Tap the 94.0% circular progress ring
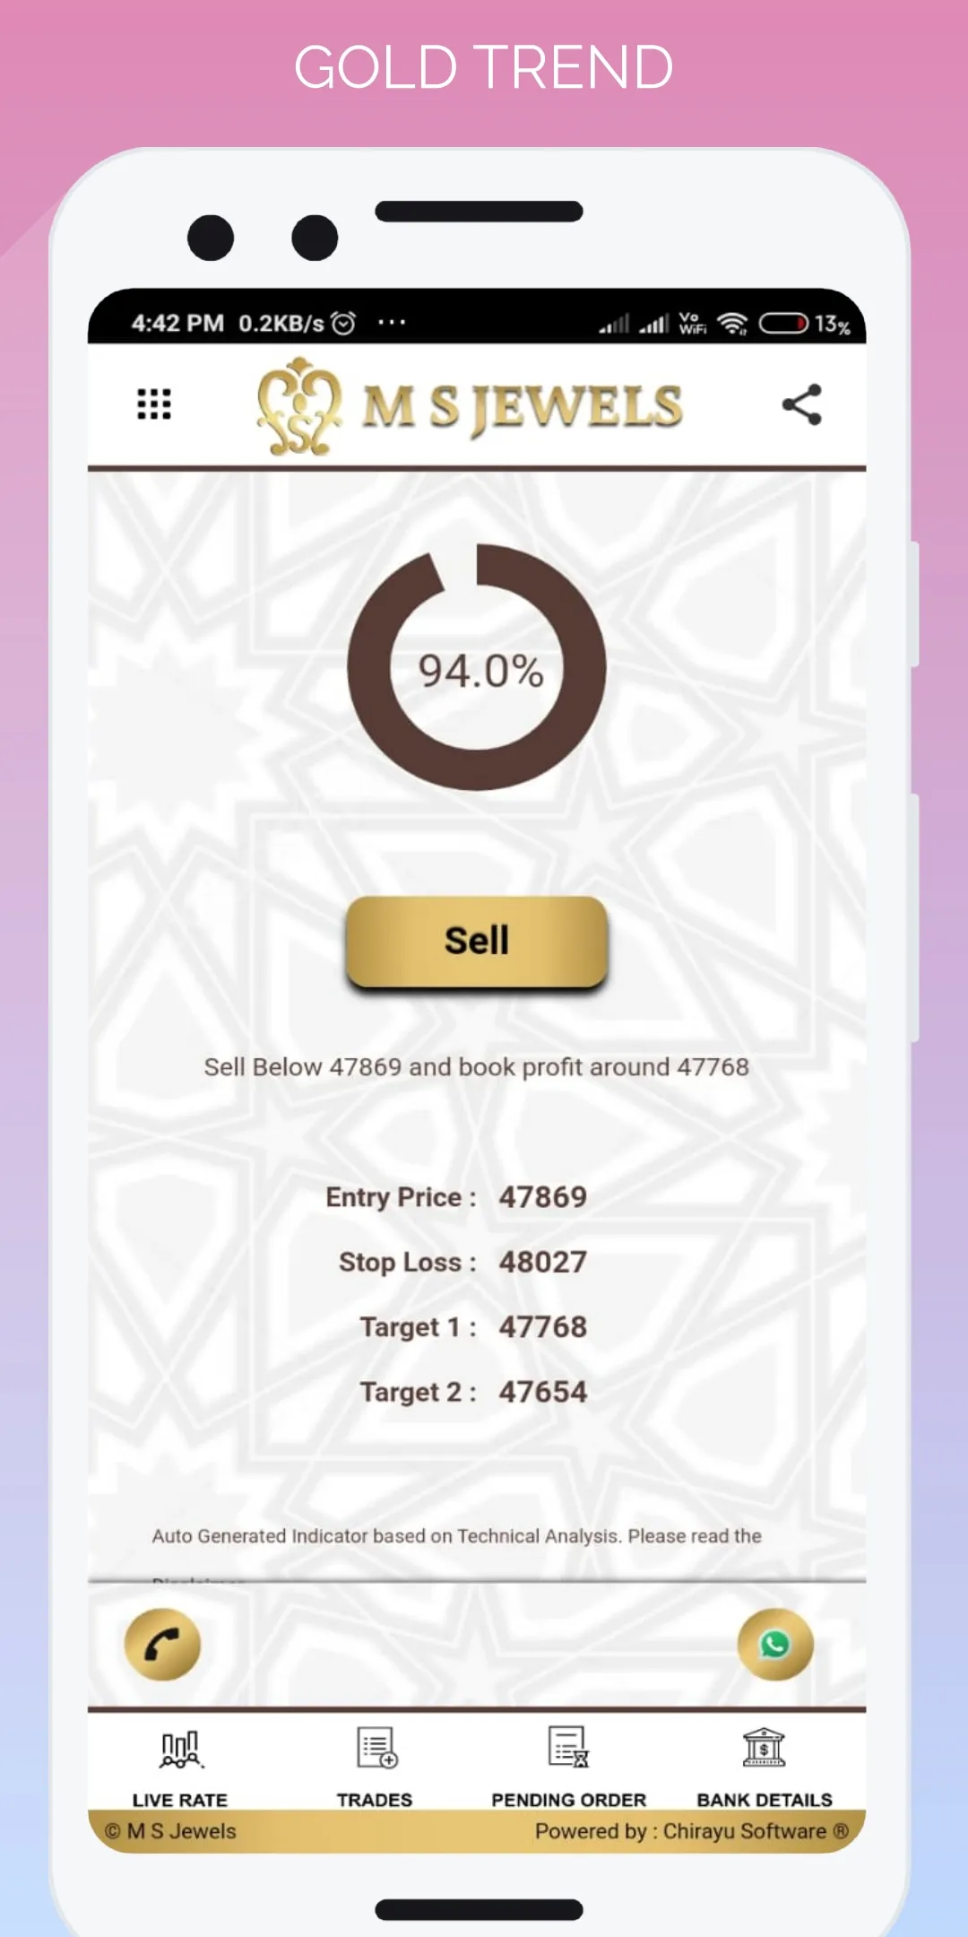The image size is (968, 1937). [x=477, y=667]
